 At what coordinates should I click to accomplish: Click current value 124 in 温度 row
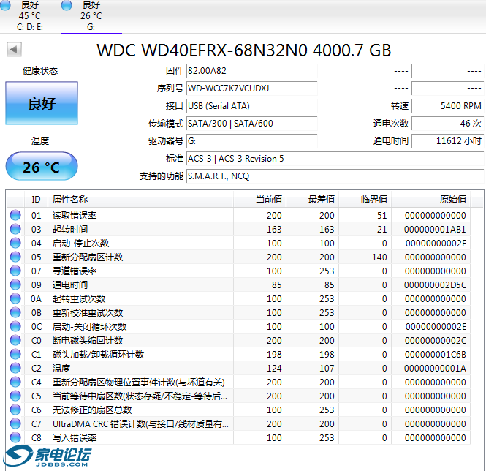coord(274,369)
